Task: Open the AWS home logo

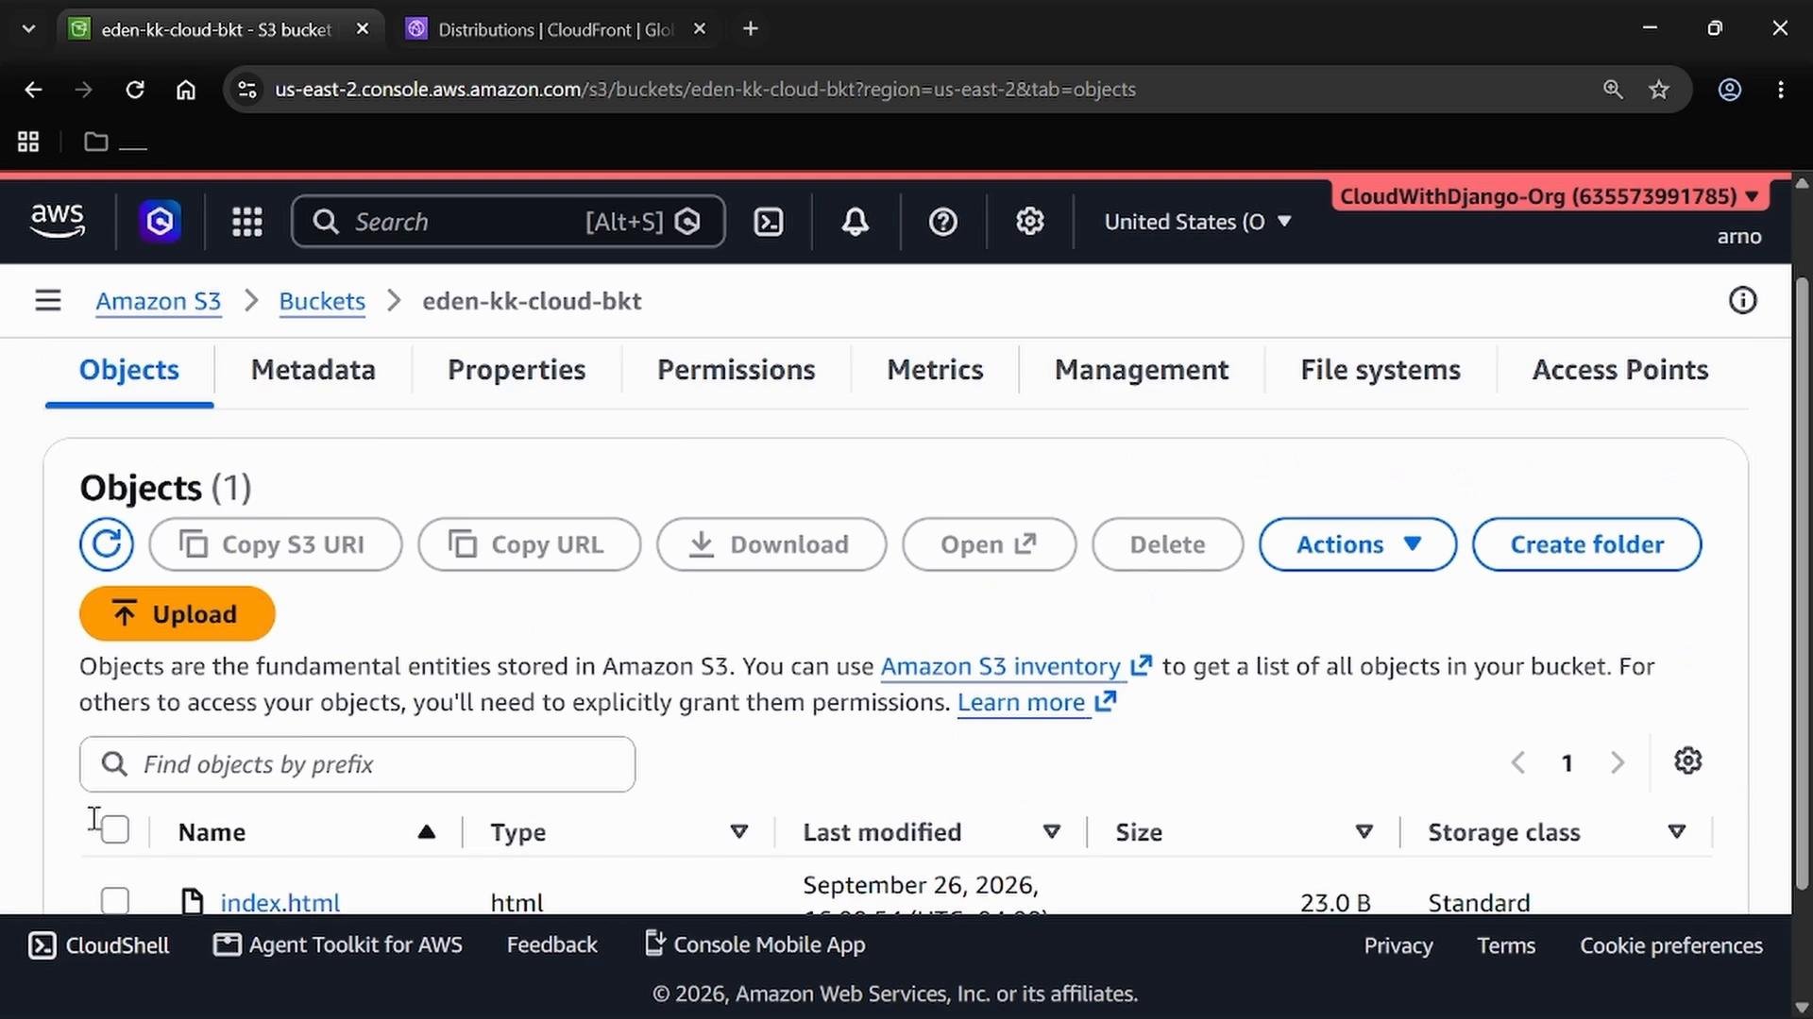Action: tap(58, 221)
